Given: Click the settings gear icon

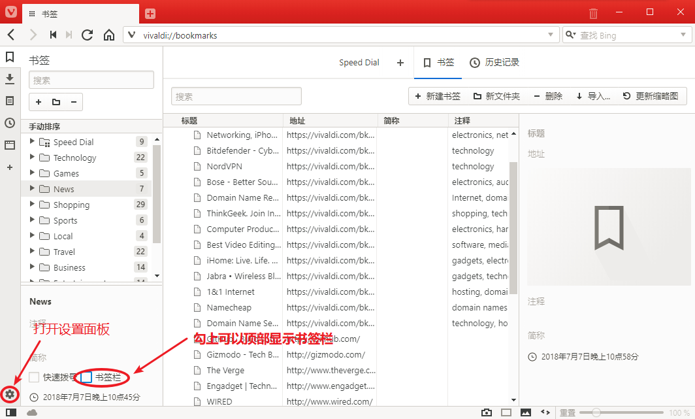Looking at the screenshot, I should pyautogui.click(x=10, y=394).
